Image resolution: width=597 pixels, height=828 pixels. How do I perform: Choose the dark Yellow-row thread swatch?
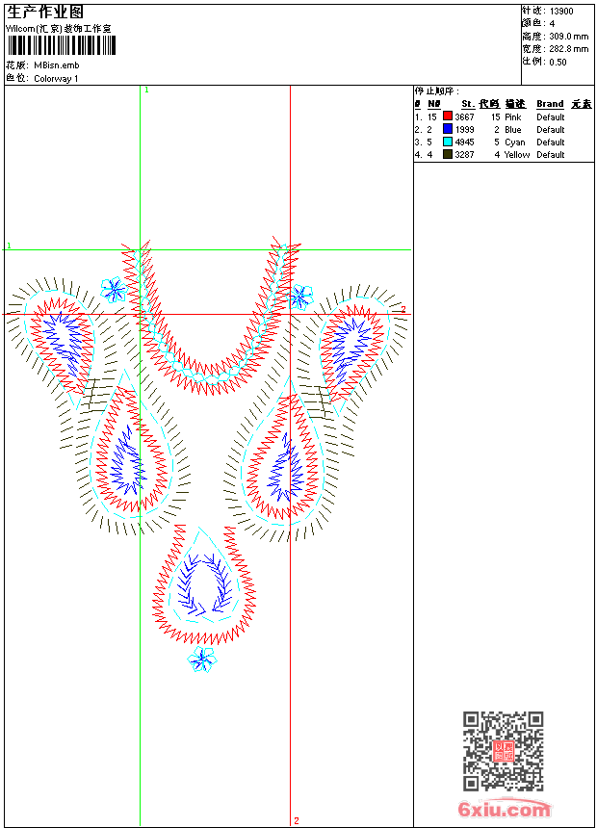[x=448, y=154]
